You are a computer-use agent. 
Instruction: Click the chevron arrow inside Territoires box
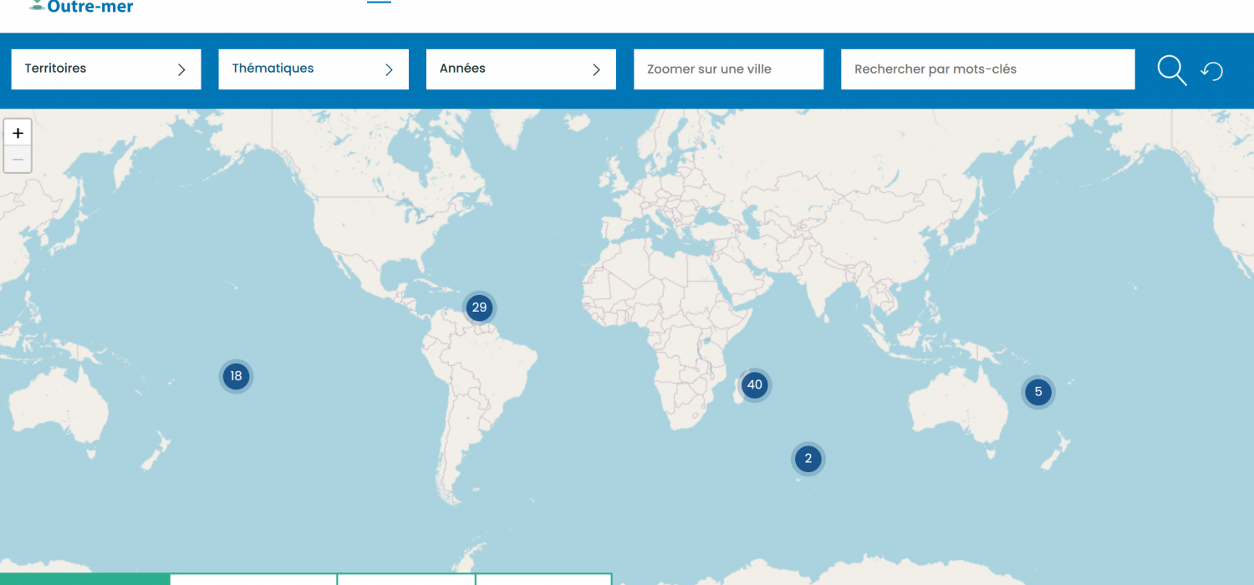coord(181,69)
